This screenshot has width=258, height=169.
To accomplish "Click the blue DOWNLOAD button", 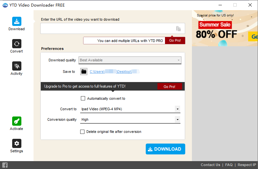I will 165,149.
